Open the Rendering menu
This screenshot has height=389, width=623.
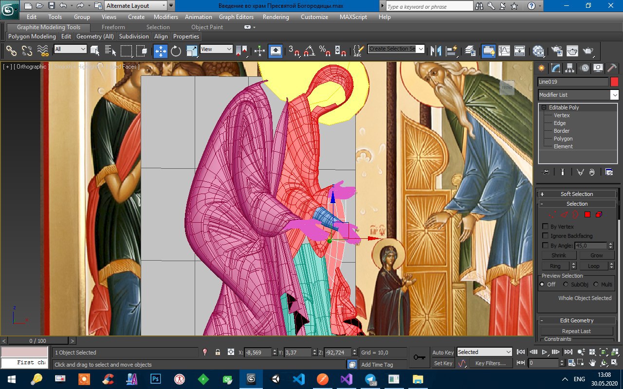(276, 17)
